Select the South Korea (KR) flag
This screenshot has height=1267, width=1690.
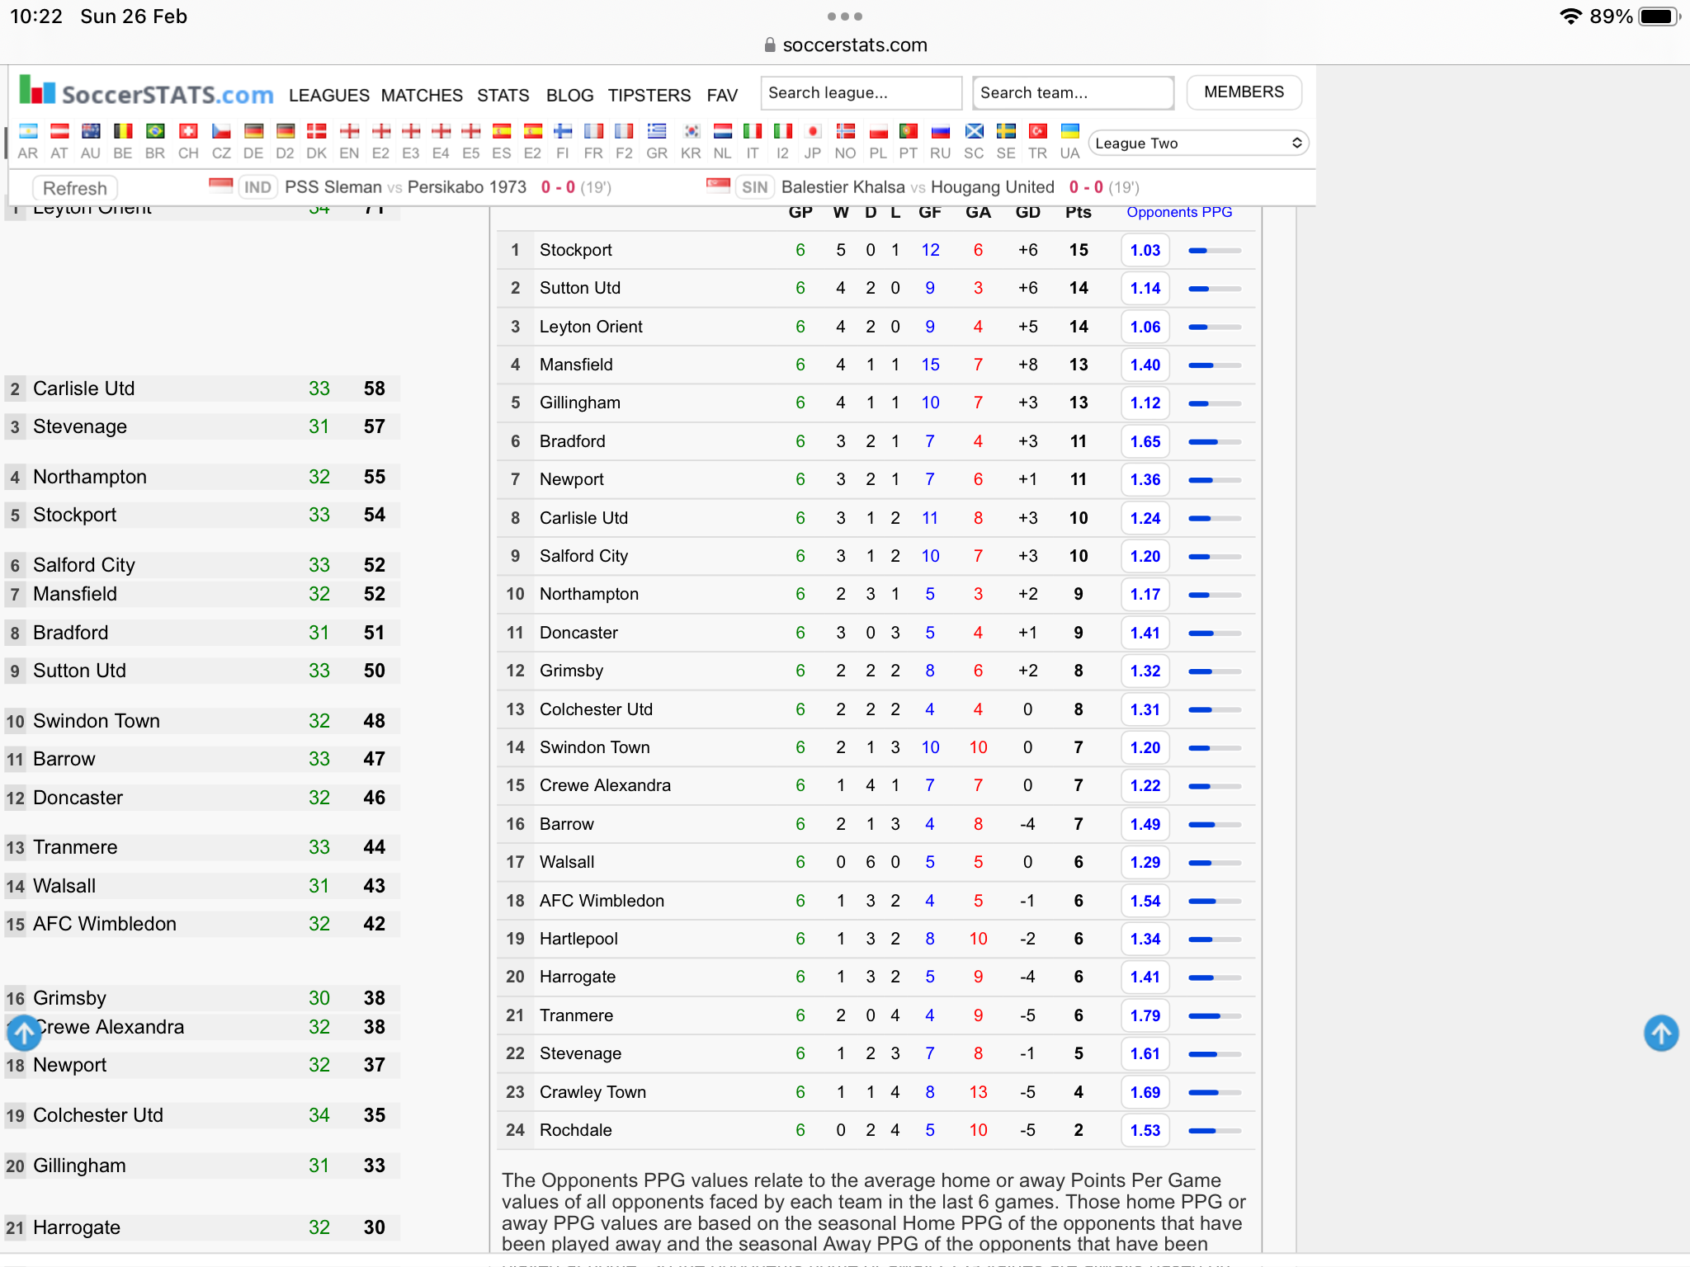692,132
